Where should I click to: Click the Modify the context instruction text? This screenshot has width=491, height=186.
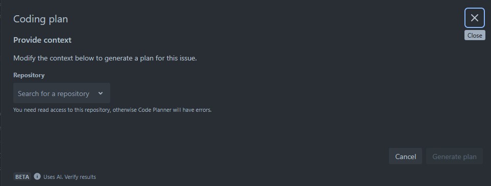pyautogui.click(x=105, y=58)
